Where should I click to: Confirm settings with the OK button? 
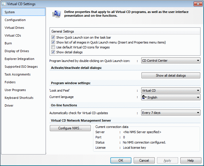point(121,161)
